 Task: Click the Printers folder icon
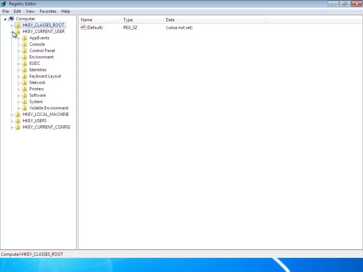[24, 89]
